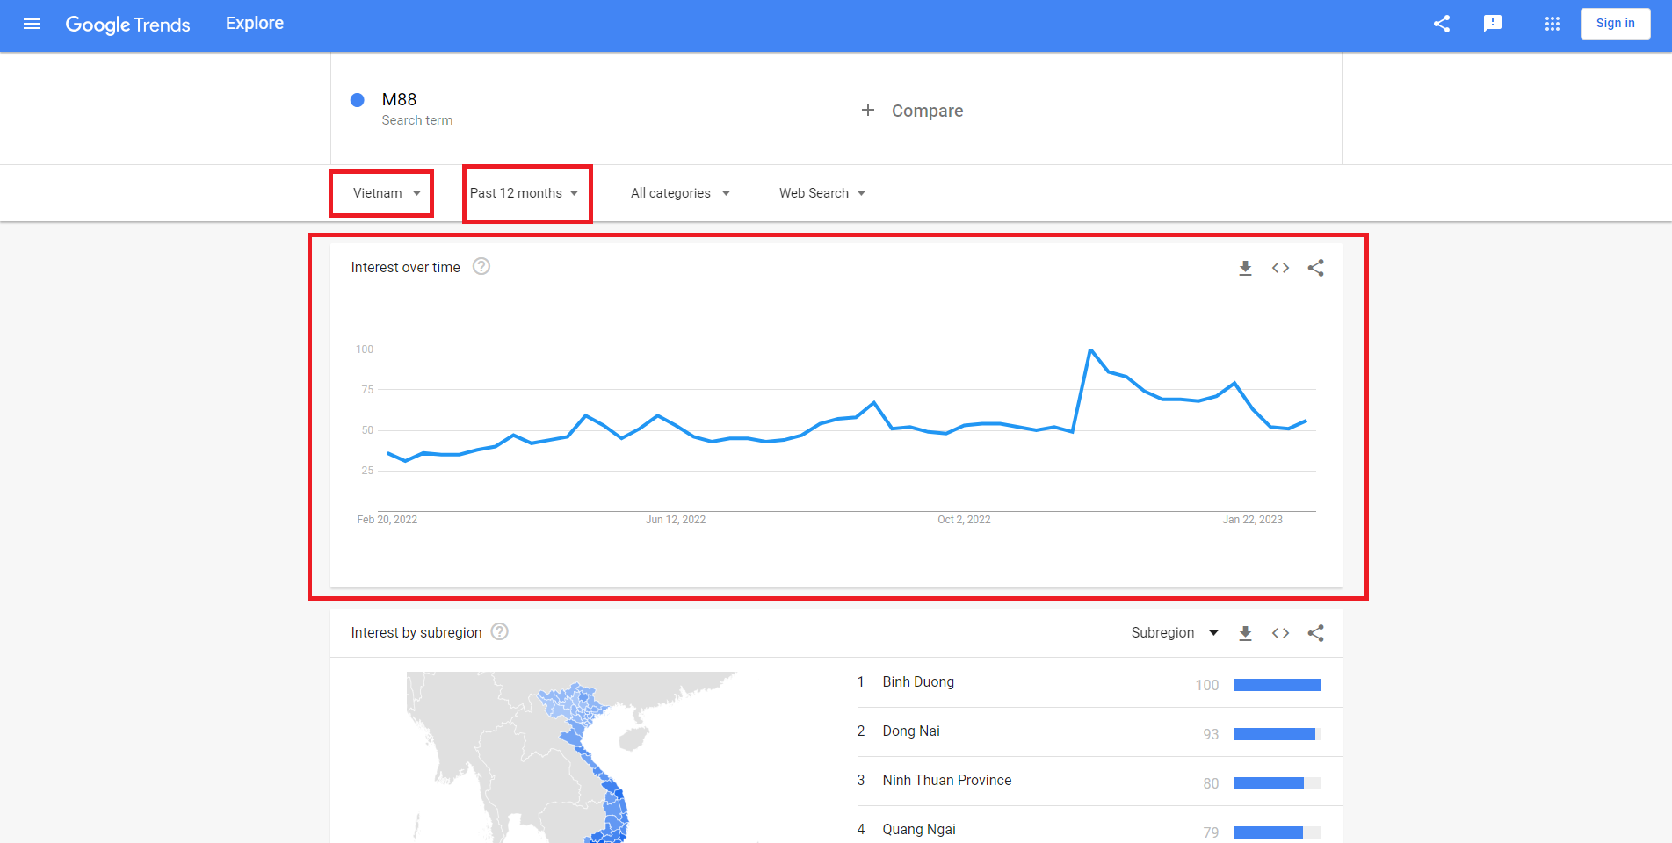The image size is (1672, 843).
Task: Open the help tooltip for Interest over time
Action: pos(481,266)
